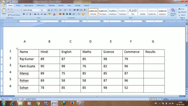Image resolution: width=188 pixels, height=106 pixels.
Task: Toggle Align Text Left
Action: [60, 14]
